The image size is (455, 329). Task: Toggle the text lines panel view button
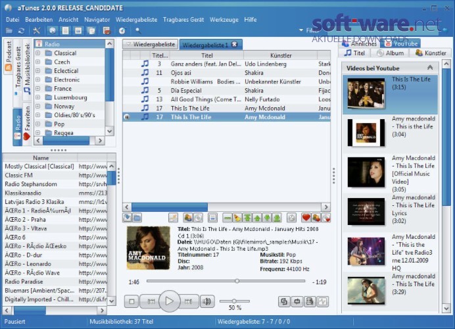pyautogui.click(x=66, y=30)
